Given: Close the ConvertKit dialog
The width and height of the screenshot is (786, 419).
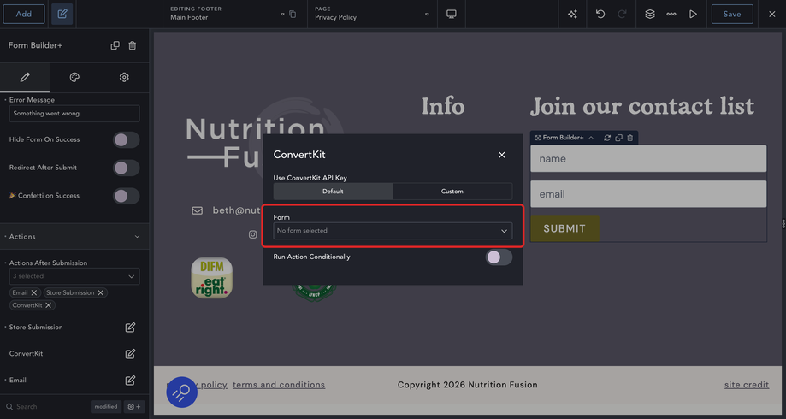Looking at the screenshot, I should click(x=502, y=155).
